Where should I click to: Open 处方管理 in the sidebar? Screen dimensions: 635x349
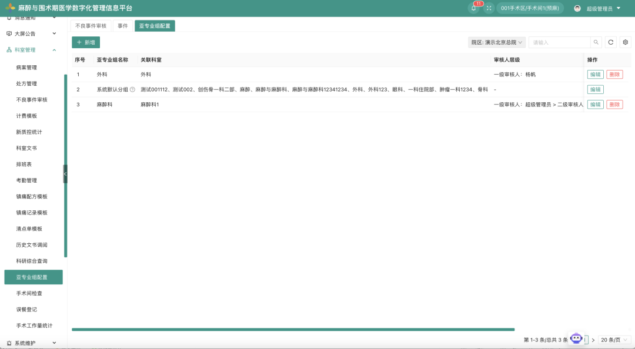pos(26,84)
